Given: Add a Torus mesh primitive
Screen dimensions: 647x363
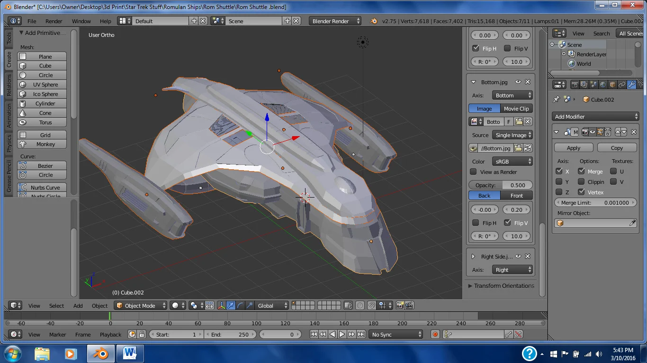Looking at the screenshot, I should tap(42, 122).
